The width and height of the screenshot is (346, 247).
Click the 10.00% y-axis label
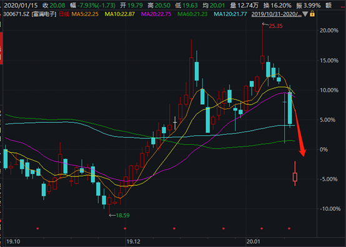coord(329,90)
